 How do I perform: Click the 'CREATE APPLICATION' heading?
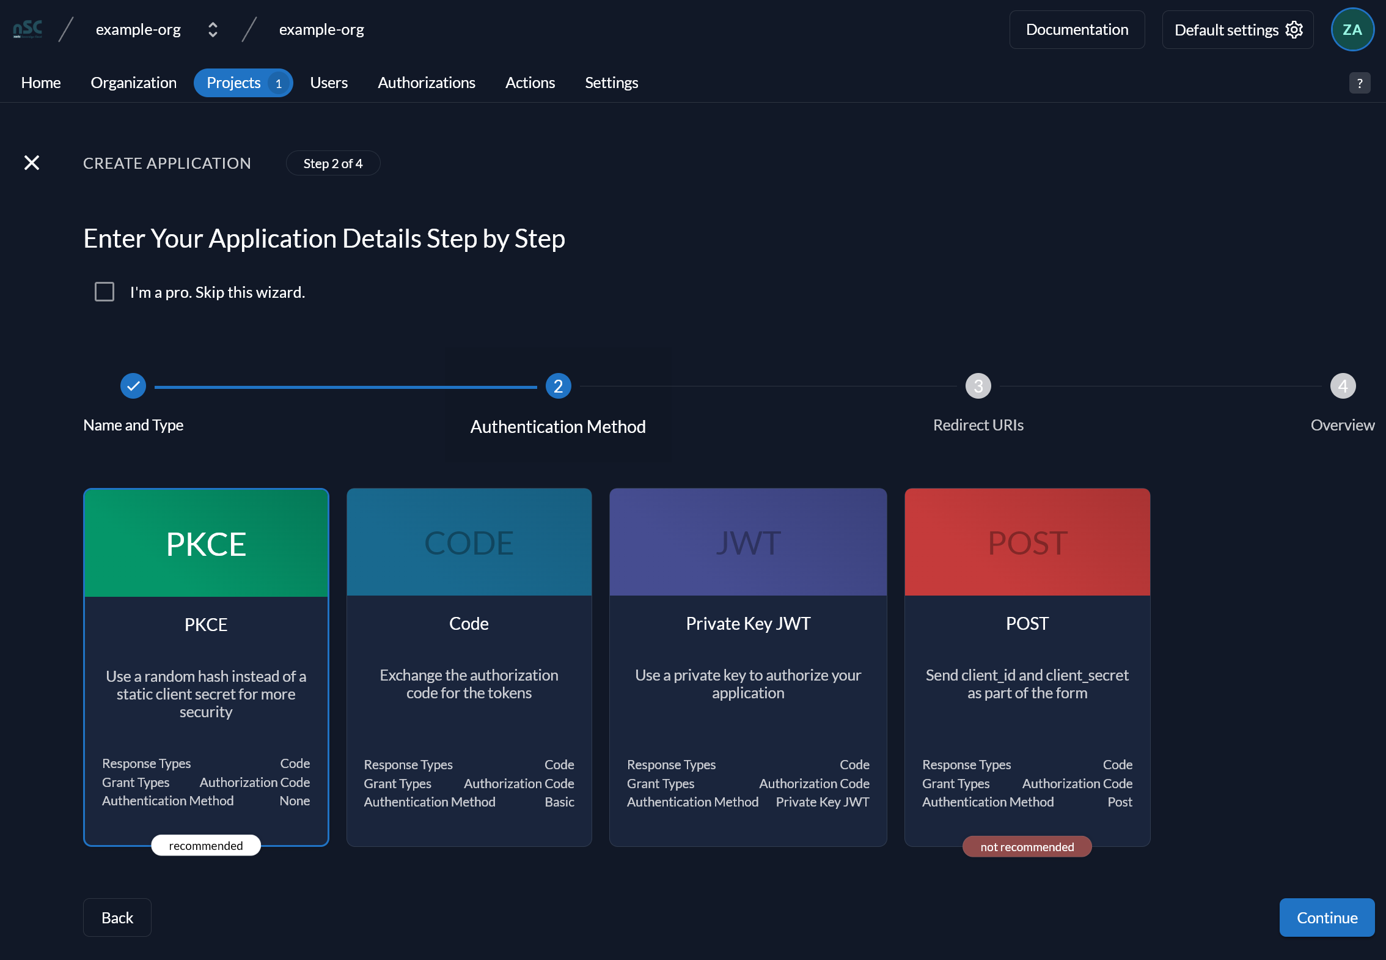point(167,163)
